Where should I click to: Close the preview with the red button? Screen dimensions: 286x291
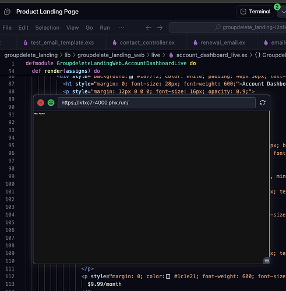[41, 103]
